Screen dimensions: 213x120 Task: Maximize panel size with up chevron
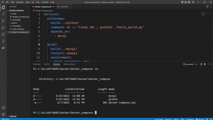[208, 64]
